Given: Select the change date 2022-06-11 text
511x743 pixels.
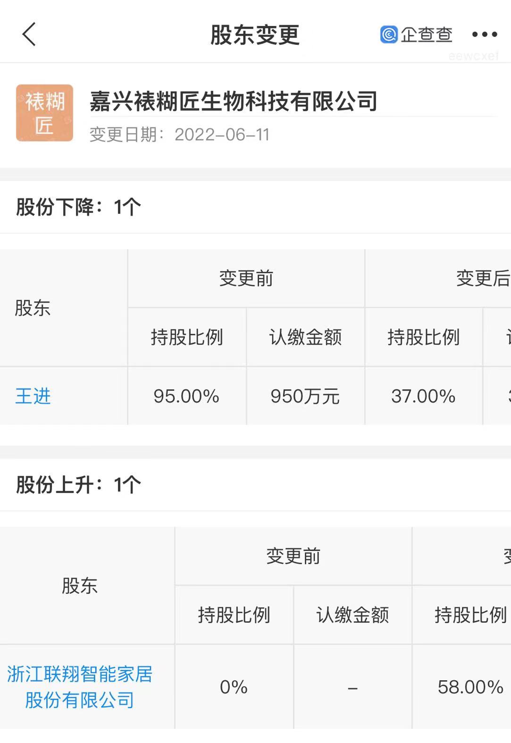Looking at the screenshot, I should click(222, 135).
